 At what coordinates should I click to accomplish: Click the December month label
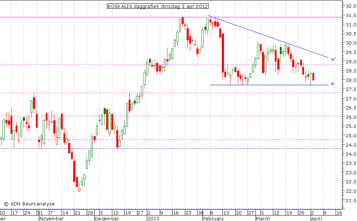[x=107, y=218]
